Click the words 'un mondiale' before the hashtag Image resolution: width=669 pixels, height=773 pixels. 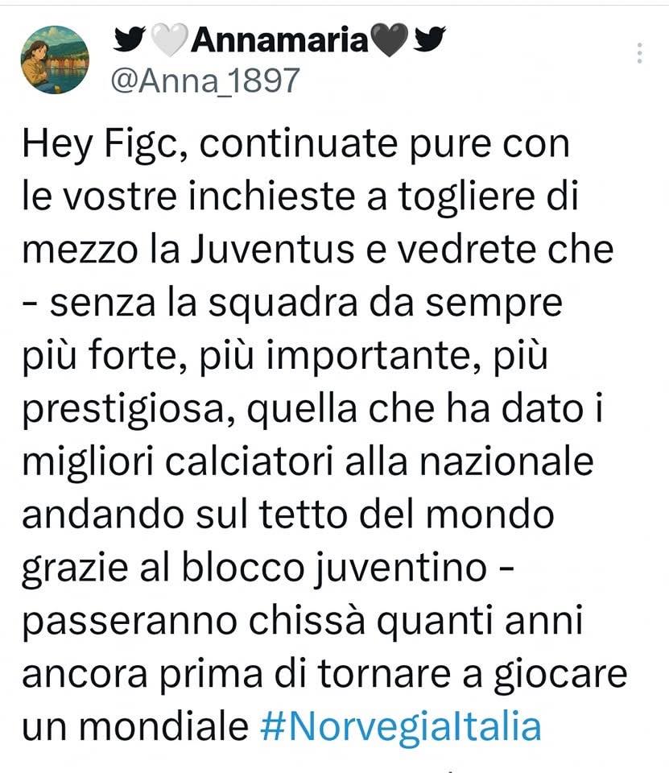coord(135,726)
